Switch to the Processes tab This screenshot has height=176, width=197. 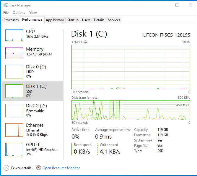[11, 20]
